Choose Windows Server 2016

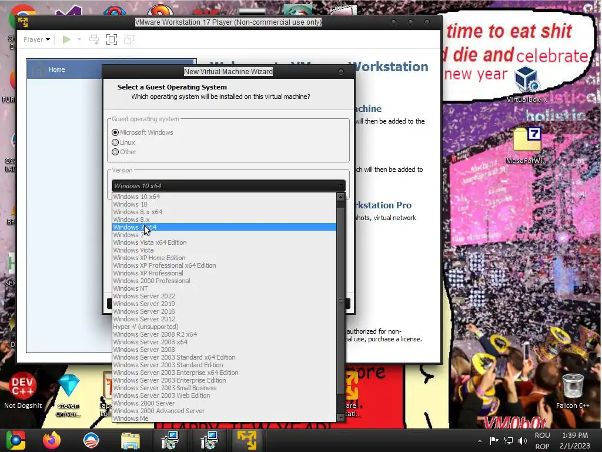(x=224, y=311)
